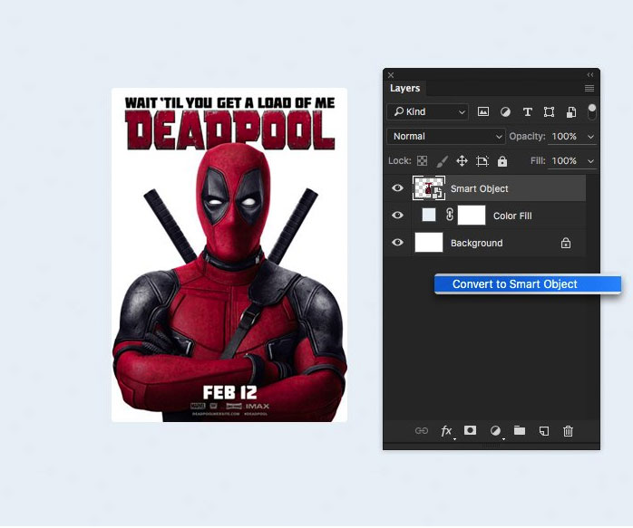Click the Opacity 100% value field

click(x=564, y=136)
